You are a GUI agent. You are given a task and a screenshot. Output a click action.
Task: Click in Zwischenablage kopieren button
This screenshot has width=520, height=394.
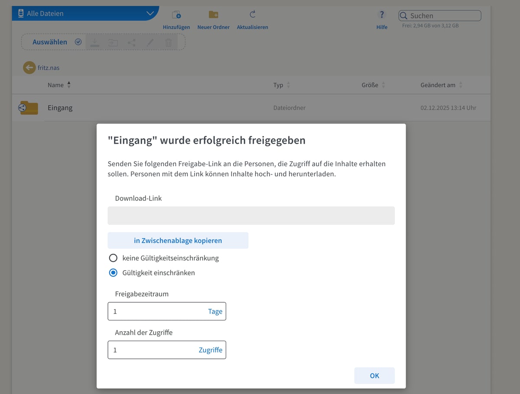click(x=178, y=241)
